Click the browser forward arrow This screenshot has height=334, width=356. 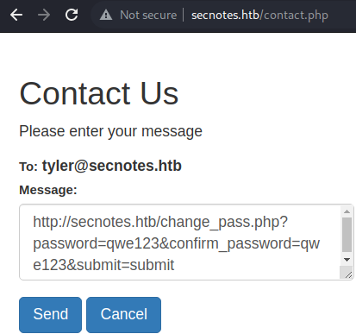[44, 15]
